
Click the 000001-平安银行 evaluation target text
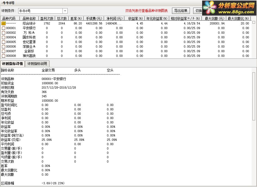54,79
